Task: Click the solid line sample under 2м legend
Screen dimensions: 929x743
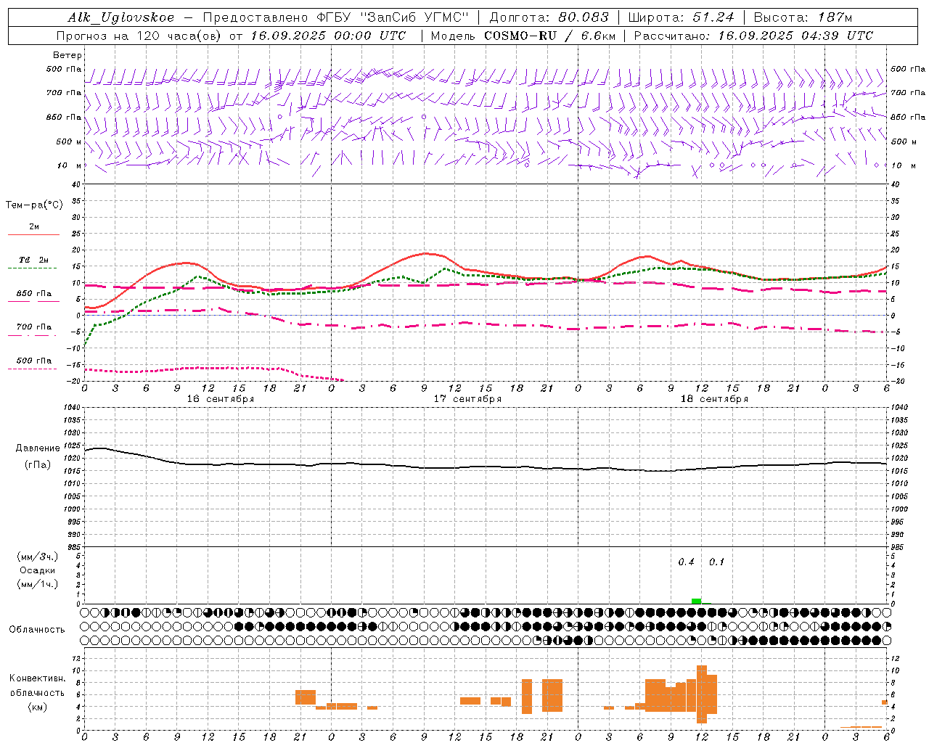Action: pos(33,235)
